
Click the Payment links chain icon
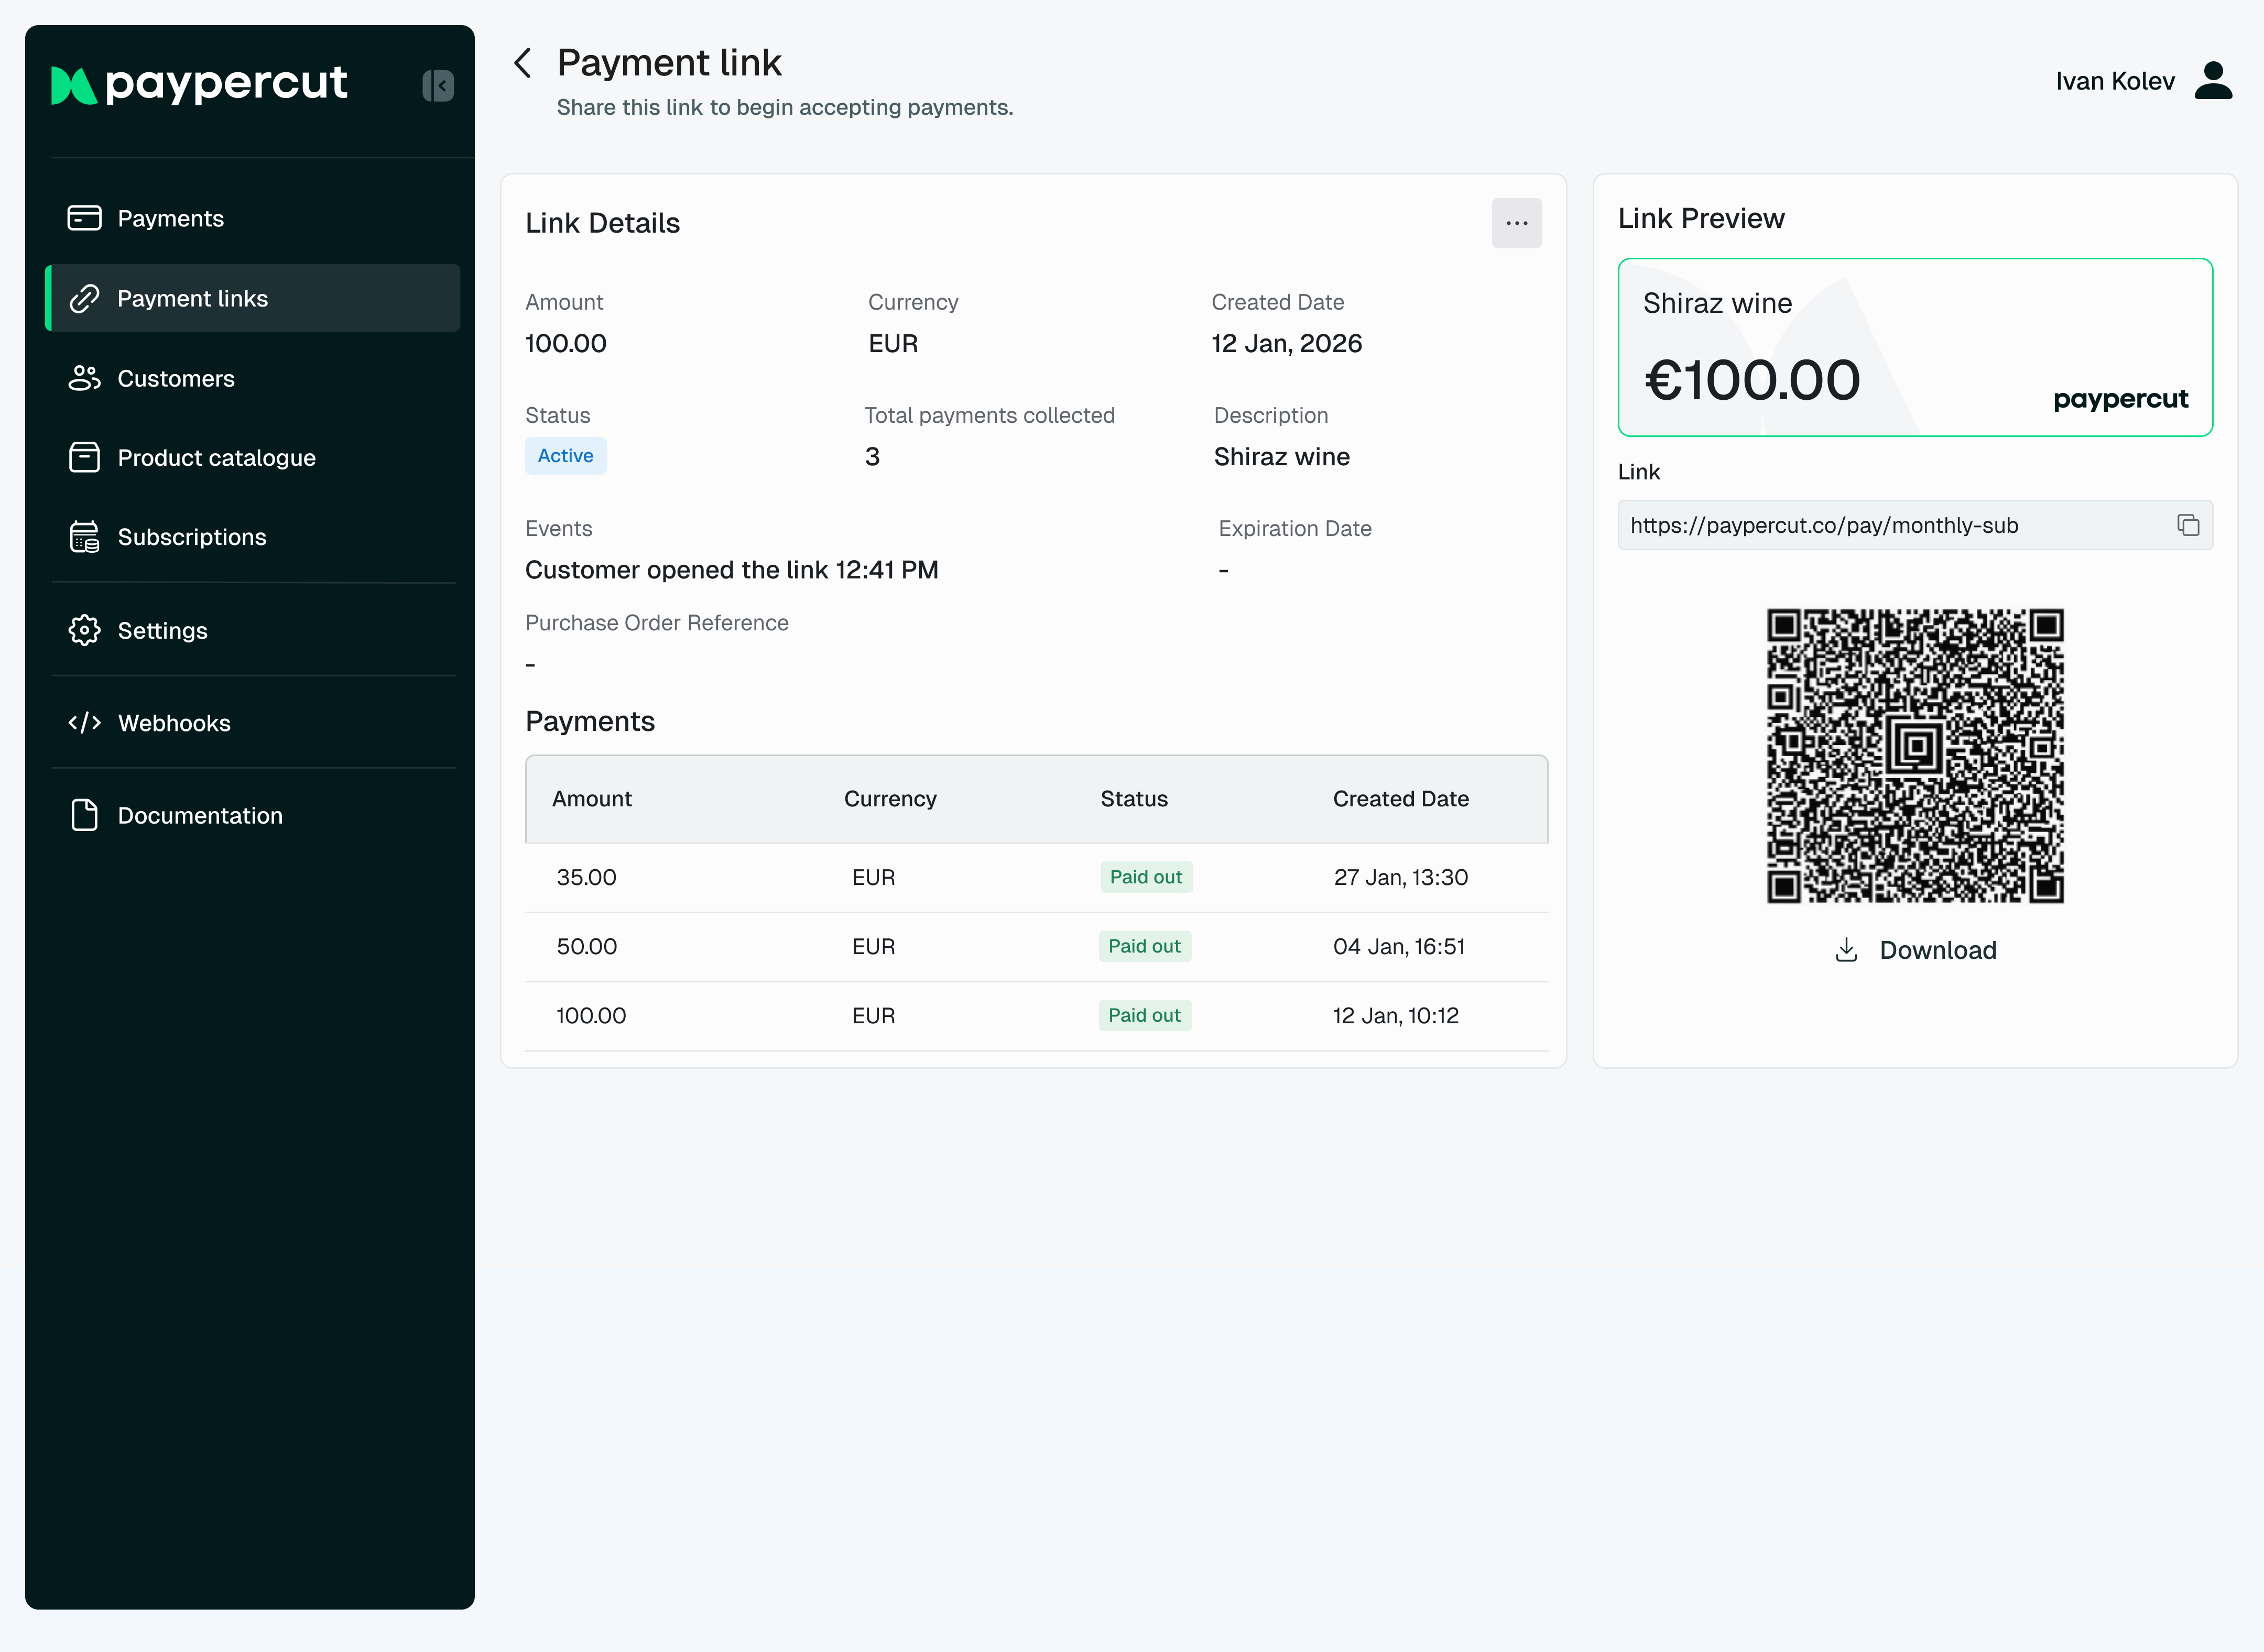pyautogui.click(x=84, y=298)
